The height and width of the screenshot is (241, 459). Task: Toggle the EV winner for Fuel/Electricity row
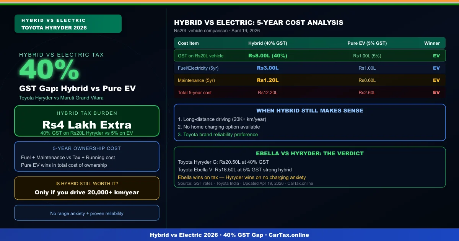436,68
